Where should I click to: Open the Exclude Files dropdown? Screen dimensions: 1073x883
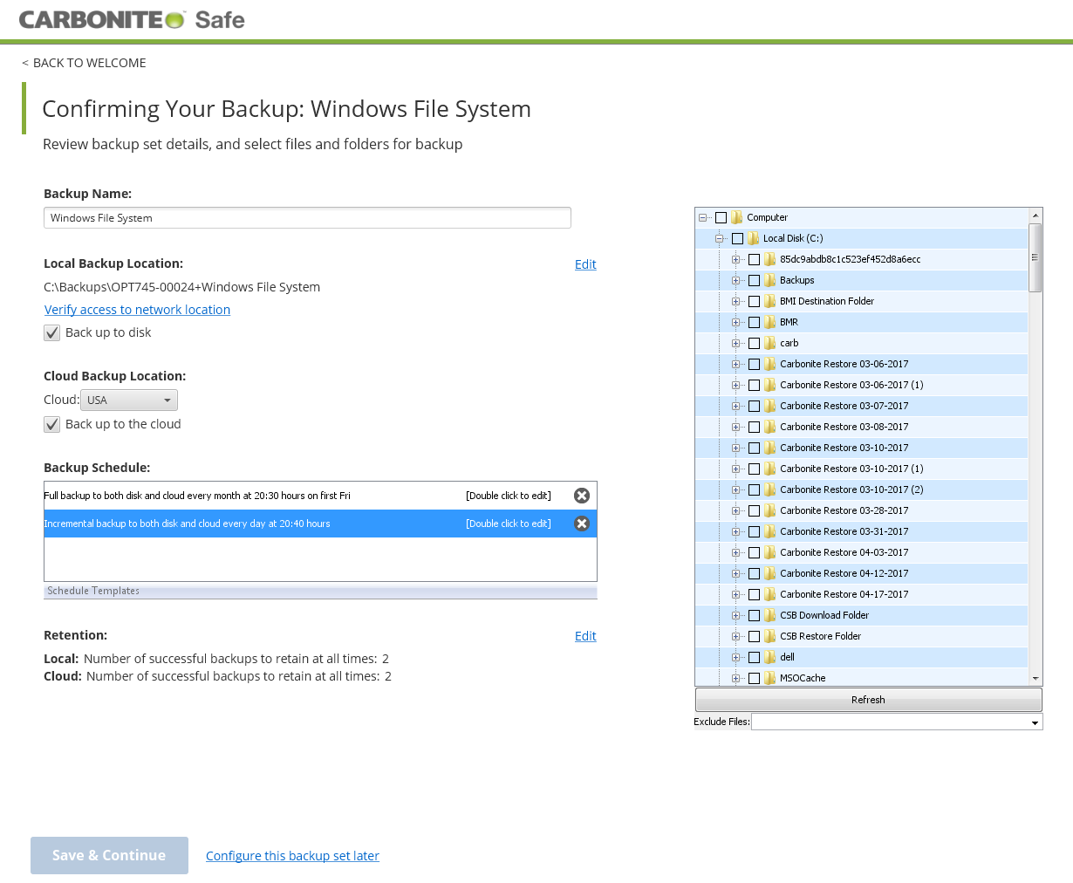pos(1035,722)
